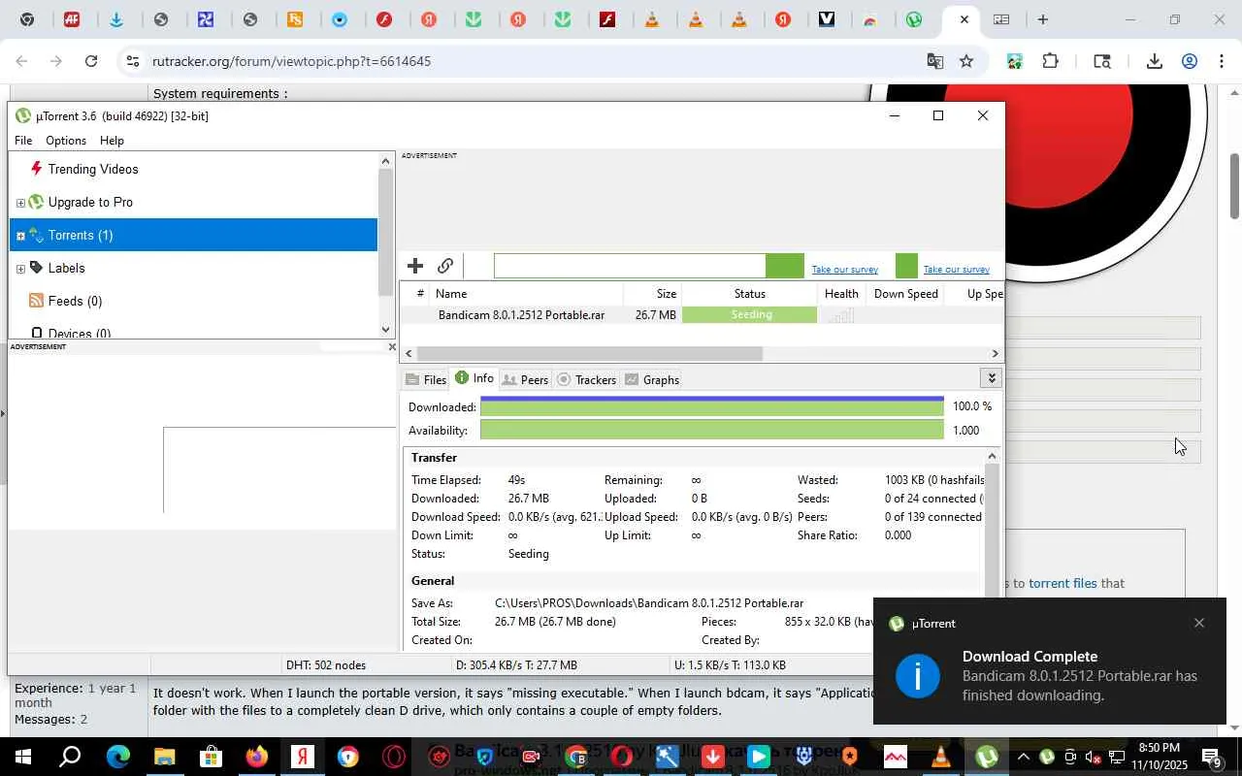Close the Download Complete notification
The image size is (1242, 776).
[x=1199, y=623]
